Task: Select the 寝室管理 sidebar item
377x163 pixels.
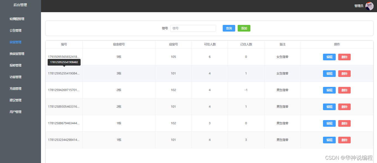Action: [x=16, y=42]
